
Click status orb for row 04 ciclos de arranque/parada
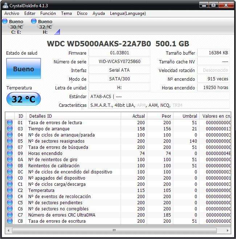10,135
